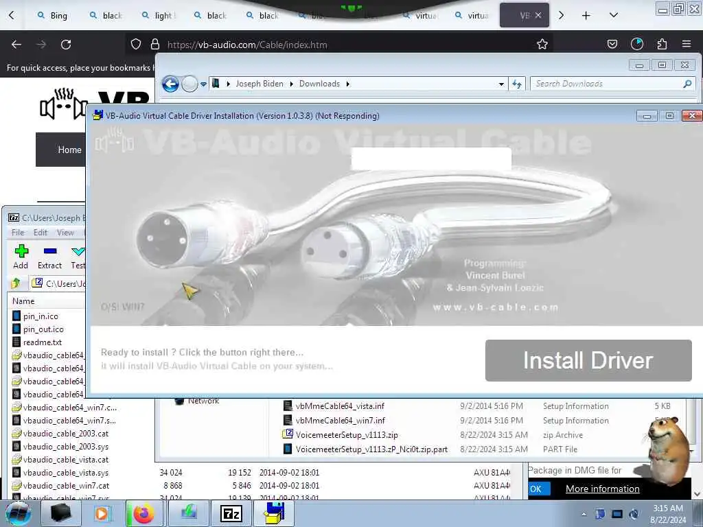Click Explorer back button in Downloads window
The width and height of the screenshot is (703, 527).
pyautogui.click(x=170, y=84)
